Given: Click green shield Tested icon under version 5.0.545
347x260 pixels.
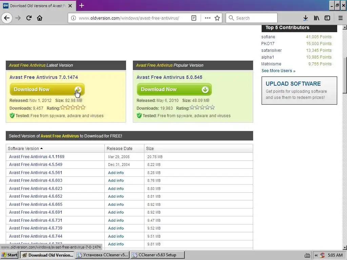Looking at the screenshot, I should [x=139, y=115].
